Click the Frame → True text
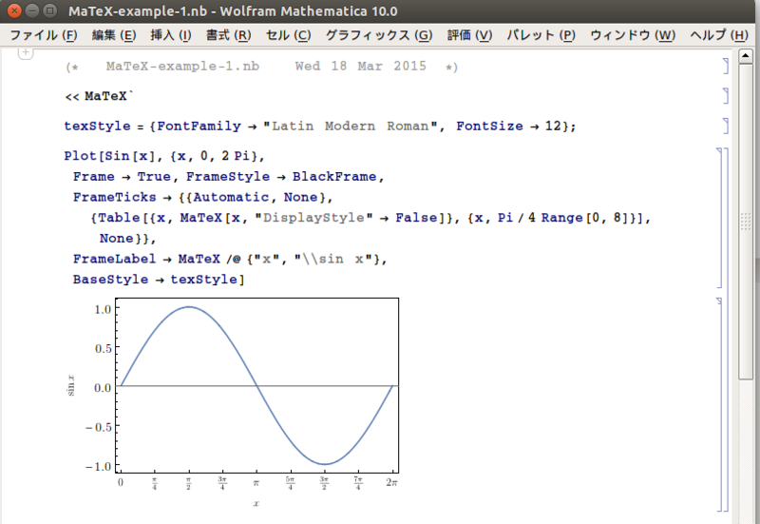This screenshot has width=760, height=524. (122, 177)
